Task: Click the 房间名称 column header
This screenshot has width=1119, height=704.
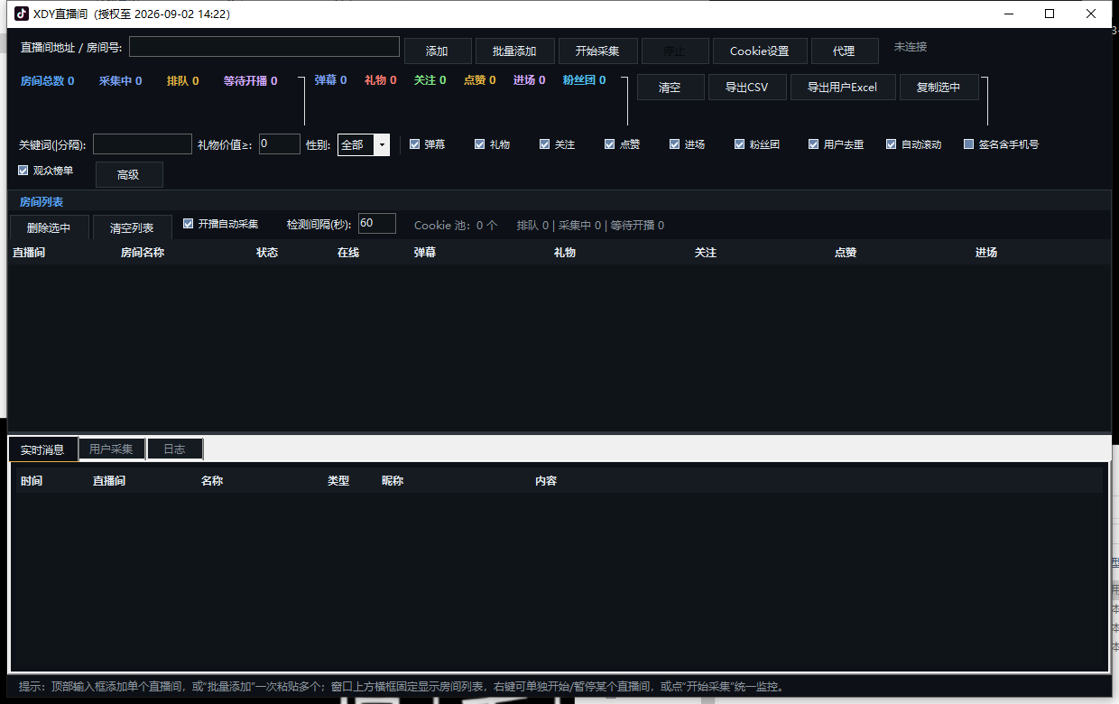Action: (x=143, y=253)
